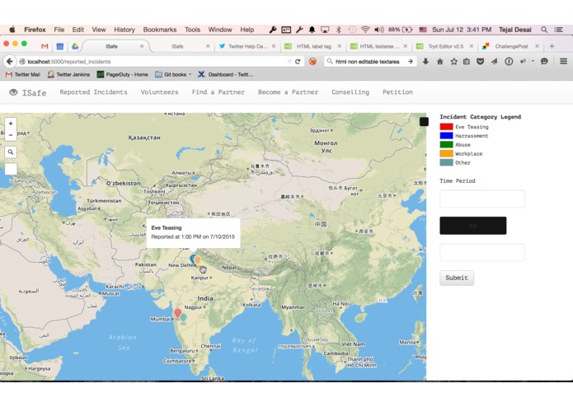Click the green Abuse legend swatch
The width and height of the screenshot is (573, 407).
point(446,144)
